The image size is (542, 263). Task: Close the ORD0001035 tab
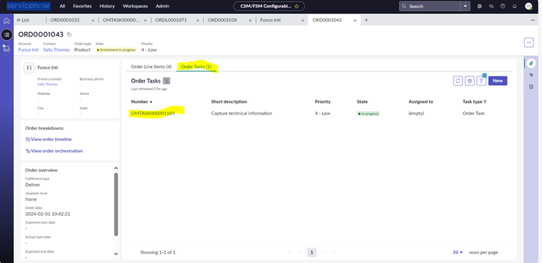(92, 20)
